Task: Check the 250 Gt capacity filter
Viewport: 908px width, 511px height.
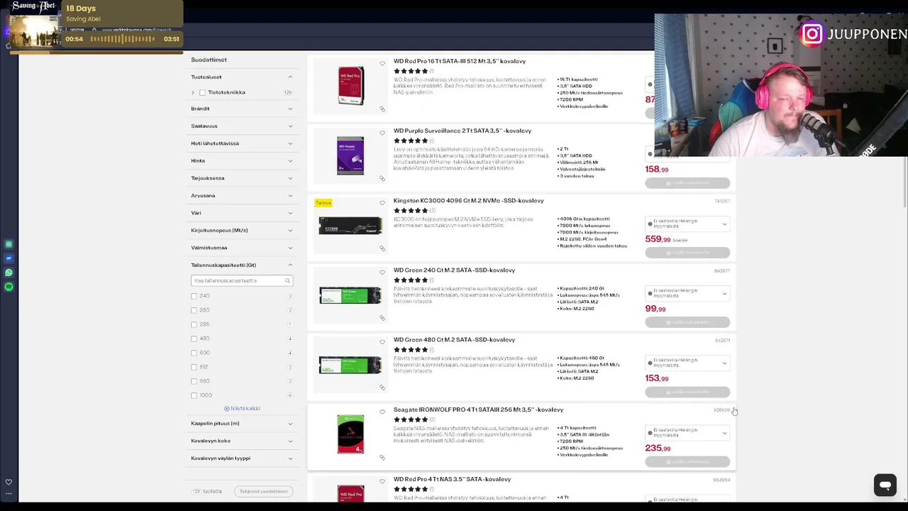Action: tap(194, 310)
